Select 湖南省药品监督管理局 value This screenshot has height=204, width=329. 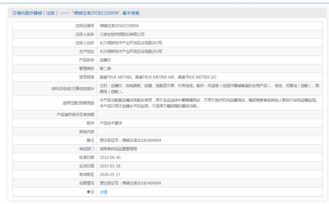click(x=118, y=149)
